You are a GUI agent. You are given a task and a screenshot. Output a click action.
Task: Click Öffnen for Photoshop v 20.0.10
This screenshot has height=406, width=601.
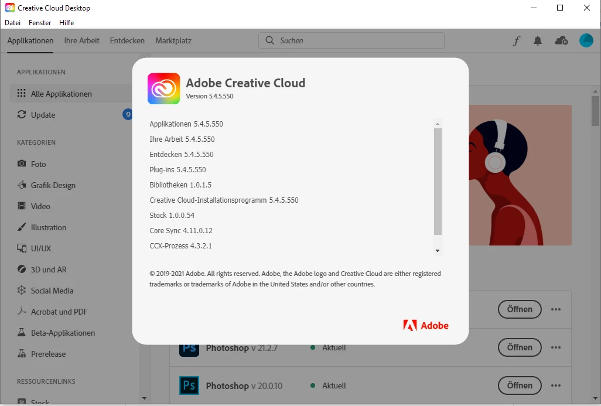coord(520,385)
